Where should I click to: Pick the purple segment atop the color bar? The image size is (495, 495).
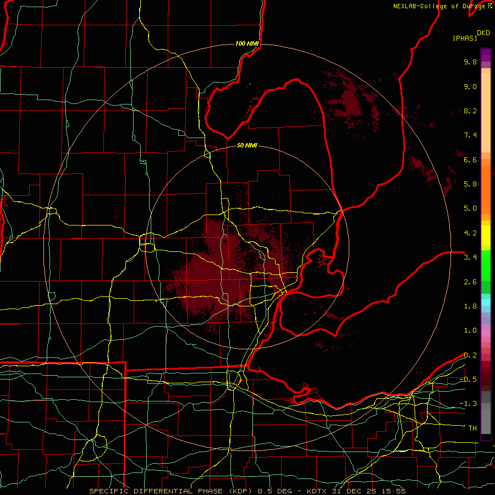pos(486,55)
